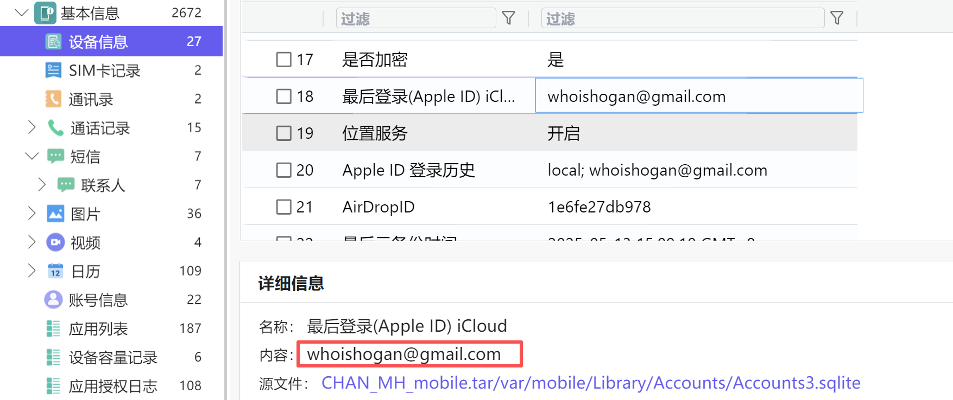Click the 通讯录 contacts icon in sidebar
Image resolution: width=953 pixels, height=400 pixels.
click(53, 99)
